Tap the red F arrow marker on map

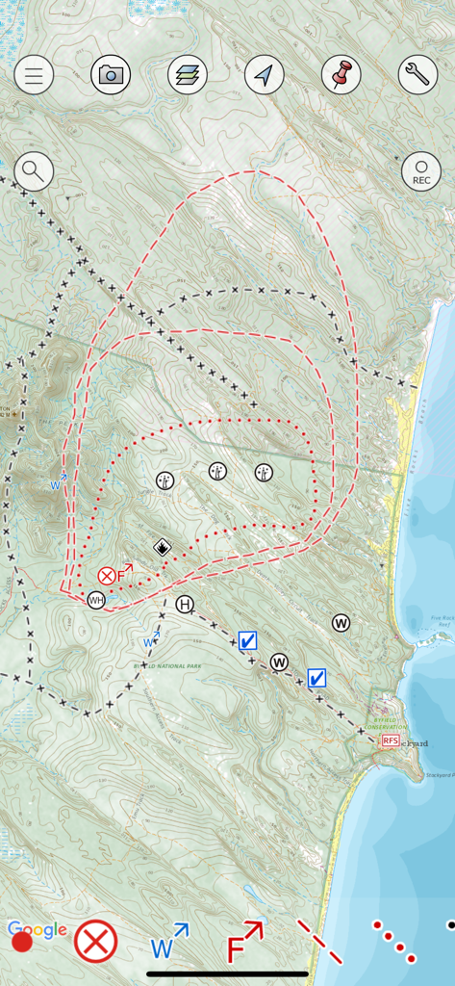(x=125, y=573)
